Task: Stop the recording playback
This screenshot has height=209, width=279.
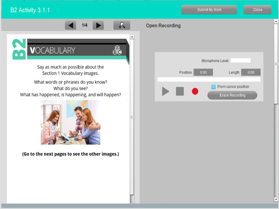Action: 180,91
